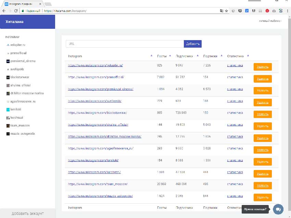Sort by Подписки column arrow
This screenshot has height=218, width=291.
pos(222,56)
